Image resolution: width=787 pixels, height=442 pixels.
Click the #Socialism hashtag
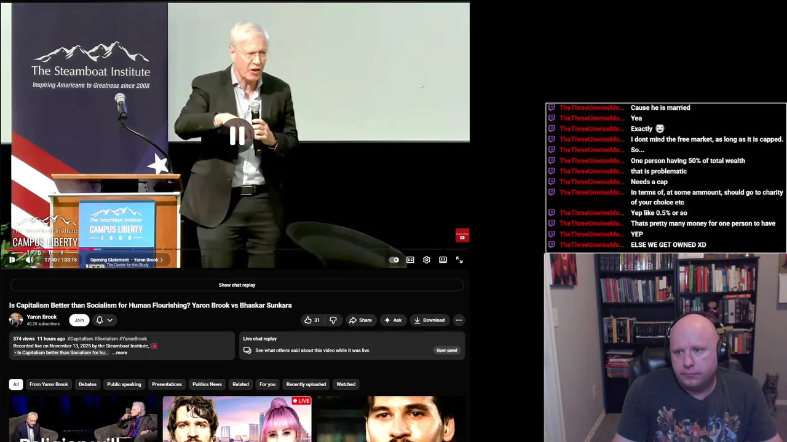point(108,339)
